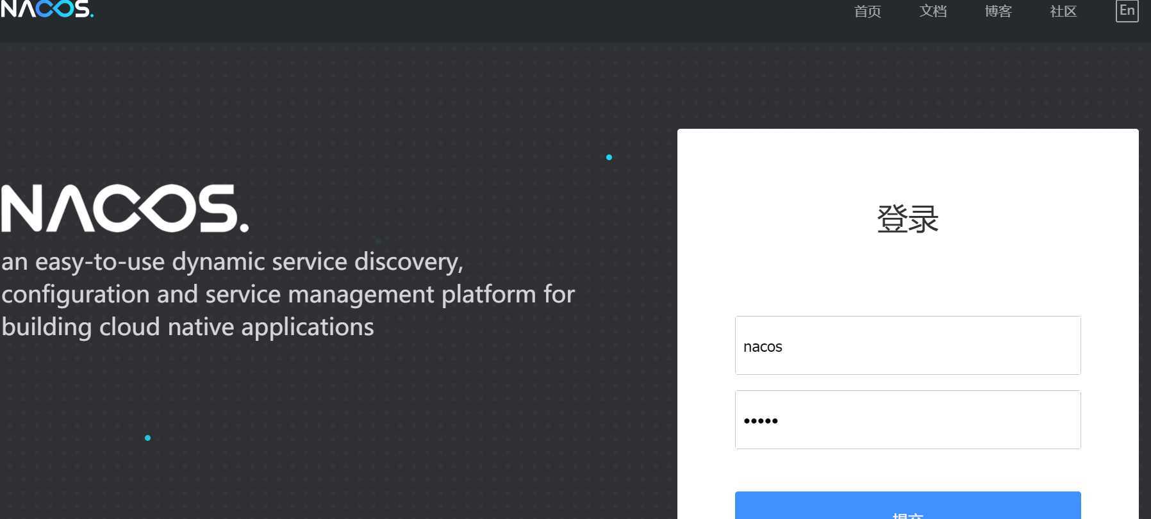Open the 文档 navigation item
This screenshot has height=519, width=1151.
[933, 12]
